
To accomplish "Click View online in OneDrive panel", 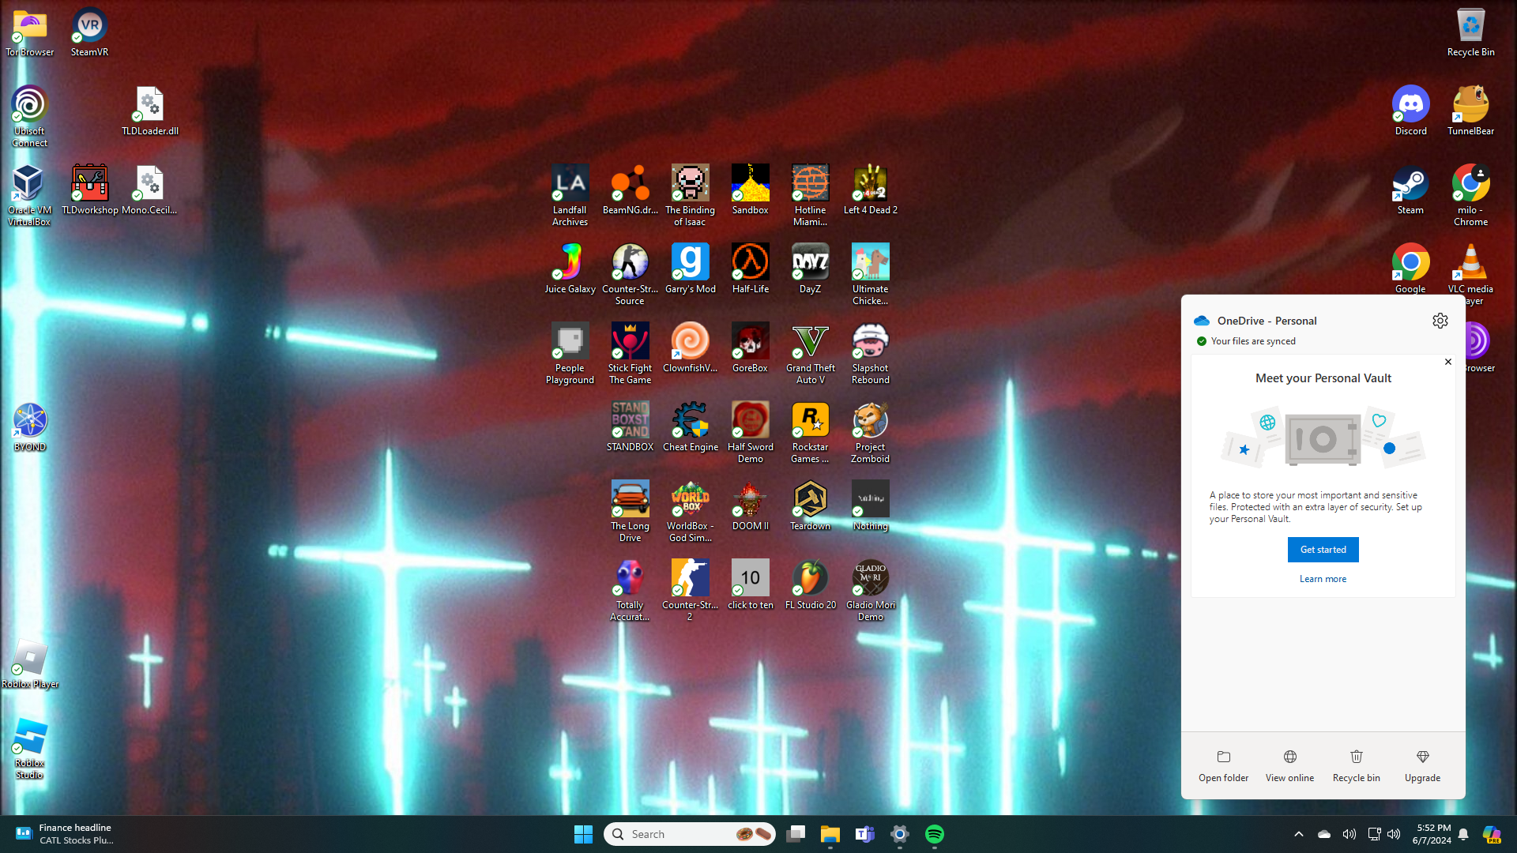I will (1289, 765).
